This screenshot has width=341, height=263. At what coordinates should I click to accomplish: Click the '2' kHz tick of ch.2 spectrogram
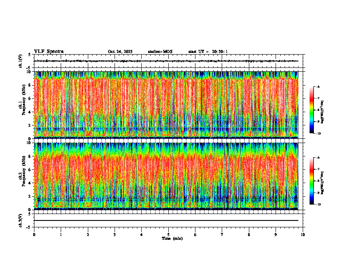tap(31, 196)
